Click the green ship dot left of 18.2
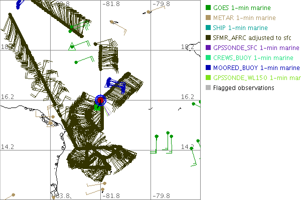This screenshot has height=200, width=301. pyautogui.click(x=76, y=62)
